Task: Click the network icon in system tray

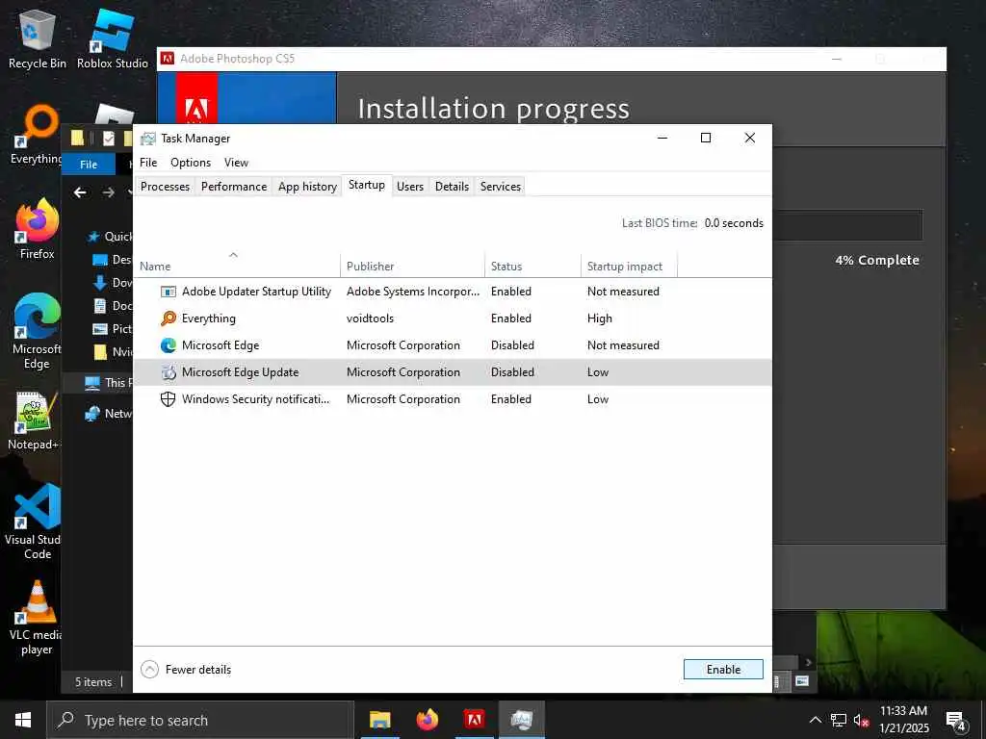Action: [x=839, y=720]
